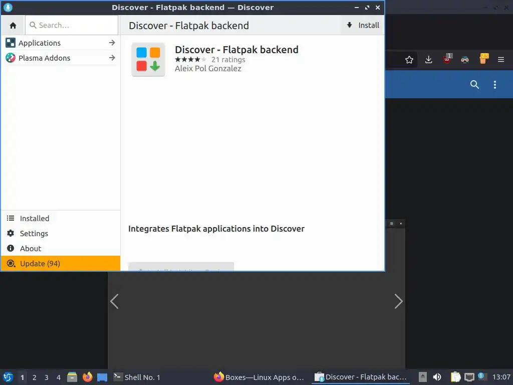Go to next screenshot with right chevron
The height and width of the screenshot is (385, 513).
click(x=398, y=301)
